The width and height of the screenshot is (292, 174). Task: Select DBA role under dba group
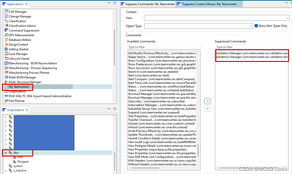pyautogui.click(x=20, y=157)
